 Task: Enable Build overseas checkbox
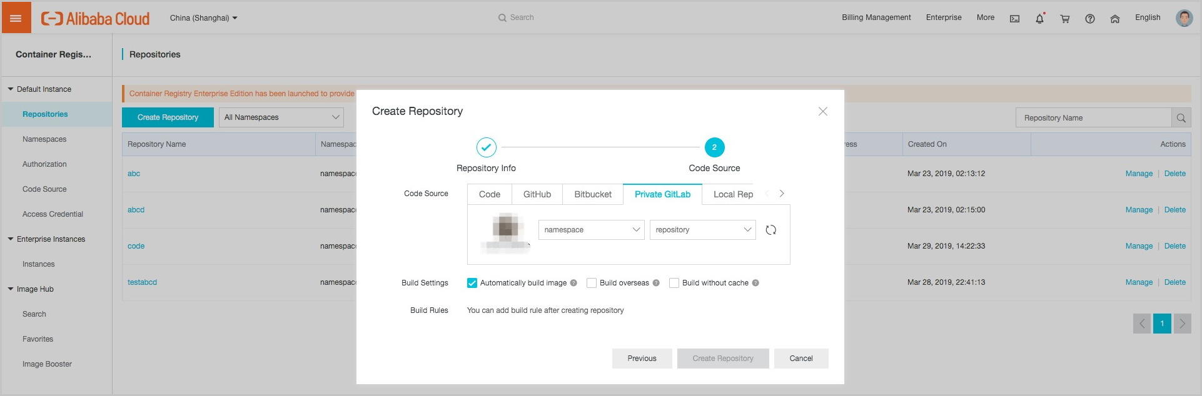coord(592,283)
